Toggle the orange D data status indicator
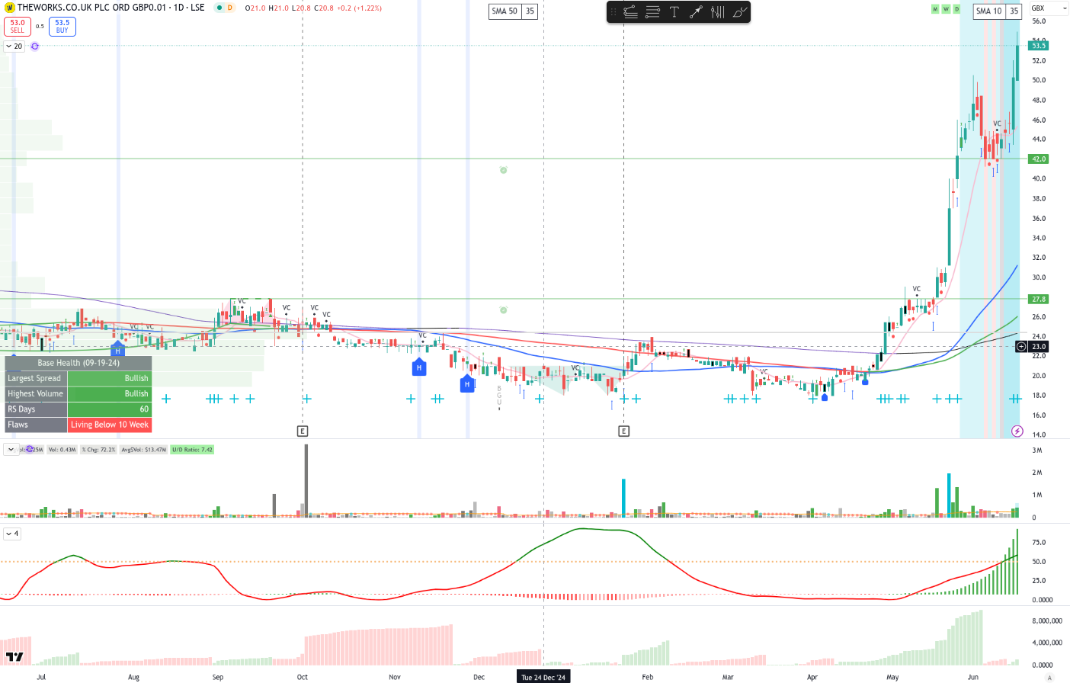The width and height of the screenshot is (1070, 683). (229, 8)
